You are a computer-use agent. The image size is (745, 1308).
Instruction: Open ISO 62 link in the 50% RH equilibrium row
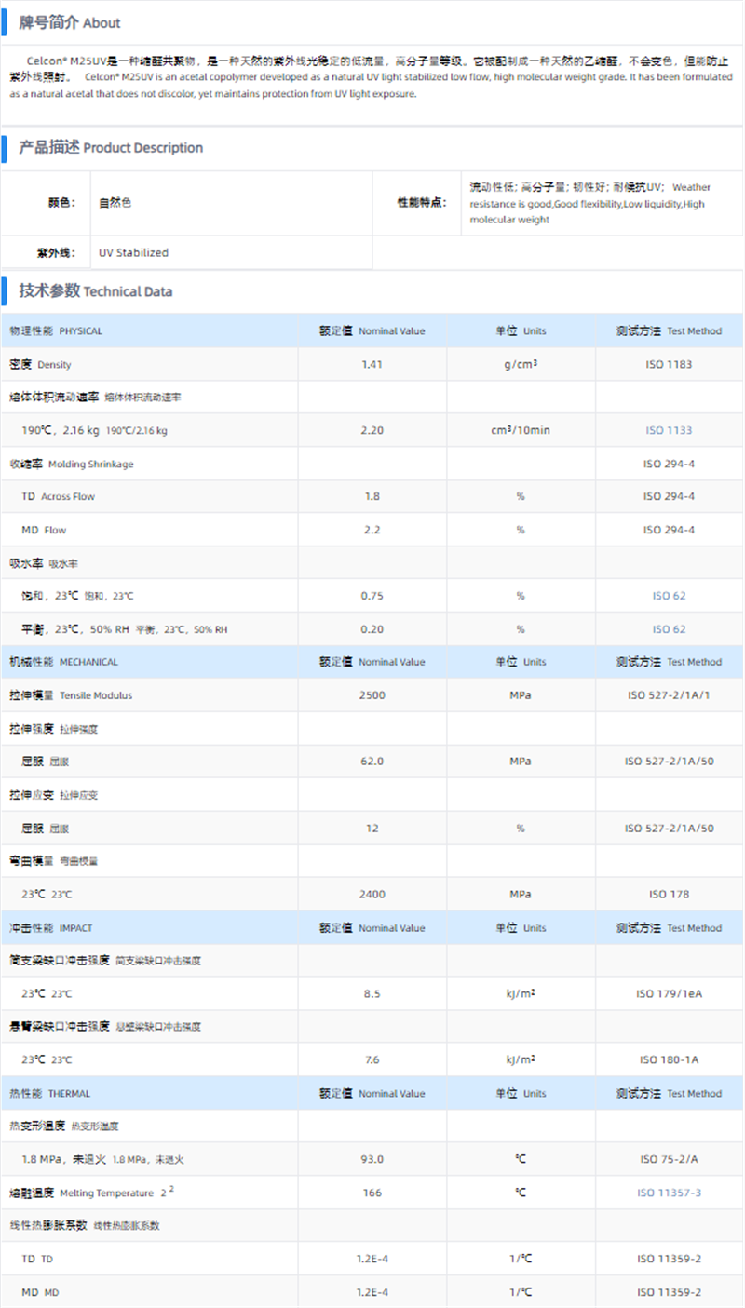[669, 629]
